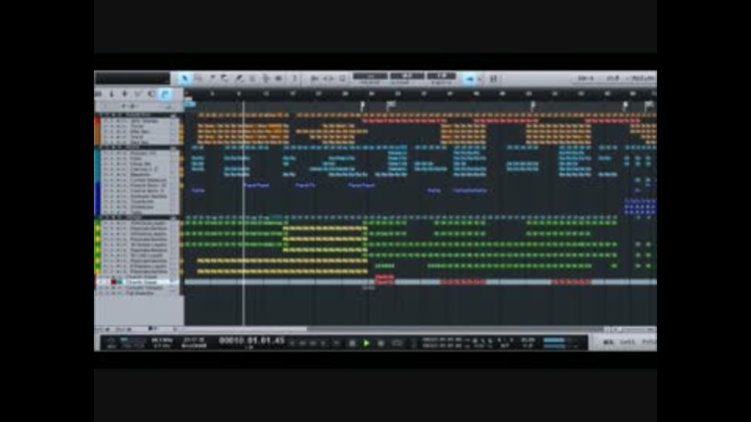Switch to the Start page at the top right
The image size is (751, 422).
point(585,78)
